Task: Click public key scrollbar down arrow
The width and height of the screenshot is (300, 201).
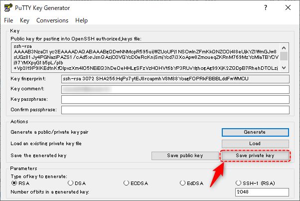Action: [284, 68]
